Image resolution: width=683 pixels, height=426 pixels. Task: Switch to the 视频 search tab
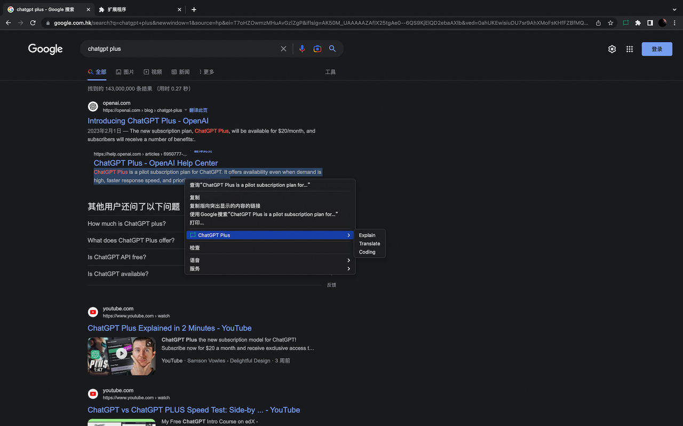pyautogui.click(x=153, y=72)
